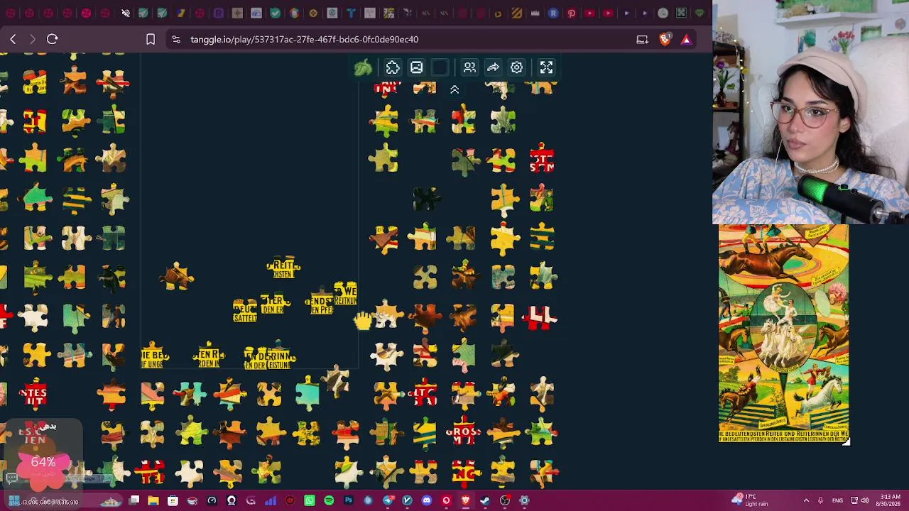Open Tanggle settings gear

click(516, 67)
